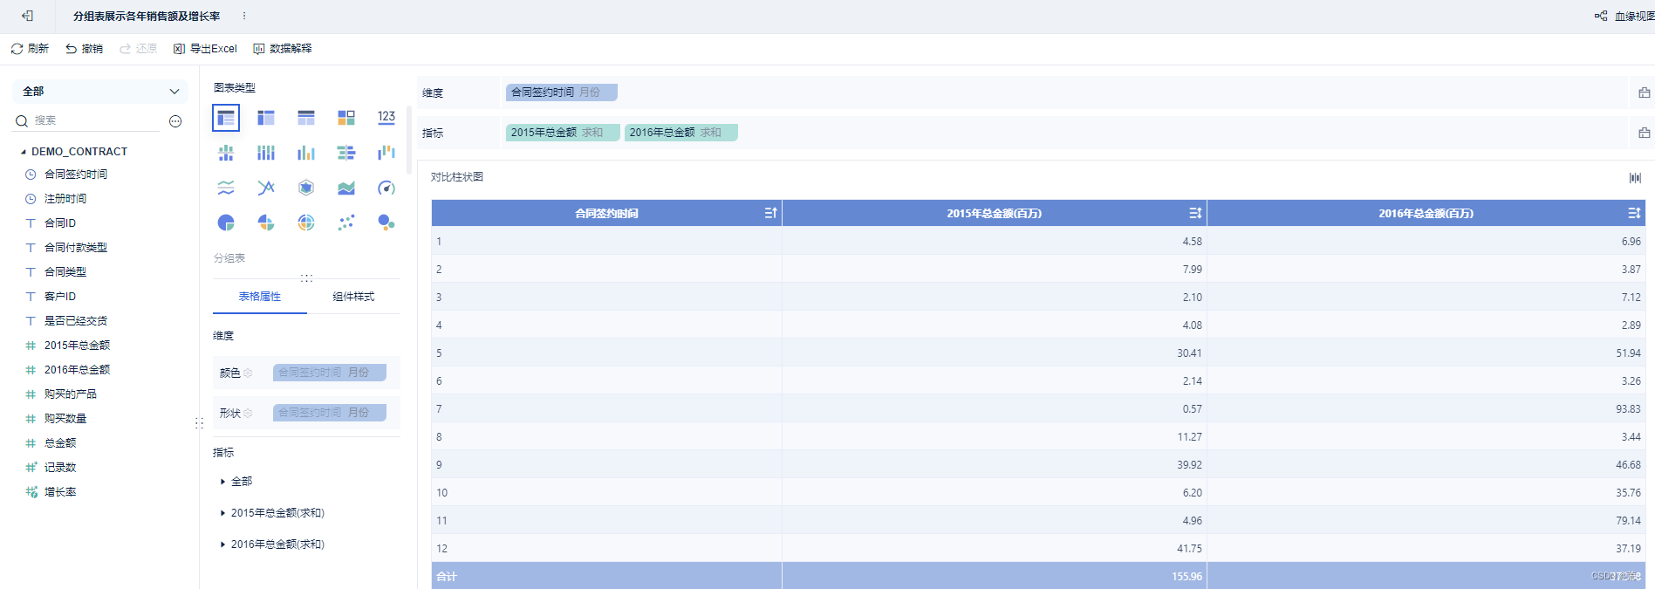Sort by the 合同签约时间 column header icon
The width and height of the screenshot is (1655, 589).
coord(770,213)
